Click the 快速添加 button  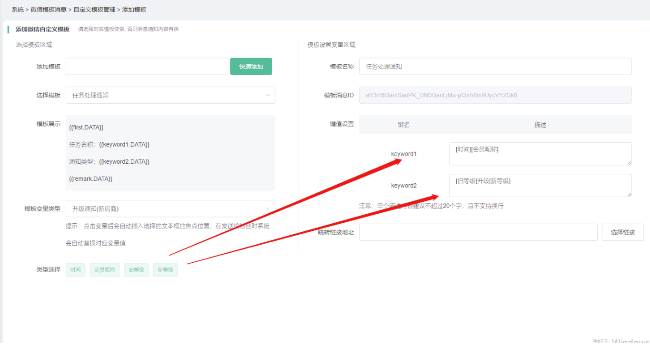pyautogui.click(x=251, y=67)
